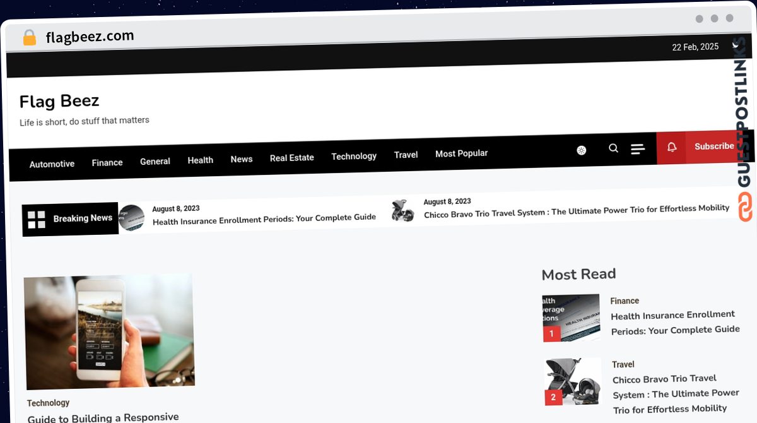This screenshot has width=757, height=423.
Task: Open the Most Popular menu item
Action: 462,153
